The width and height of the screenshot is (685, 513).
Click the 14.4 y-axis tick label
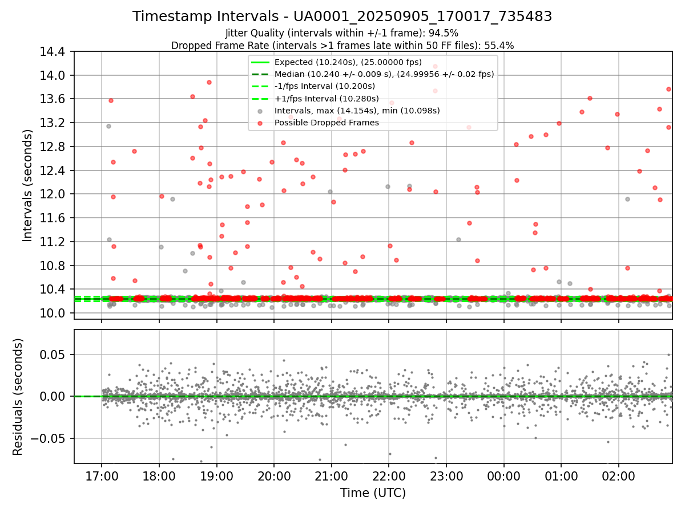pos(53,52)
